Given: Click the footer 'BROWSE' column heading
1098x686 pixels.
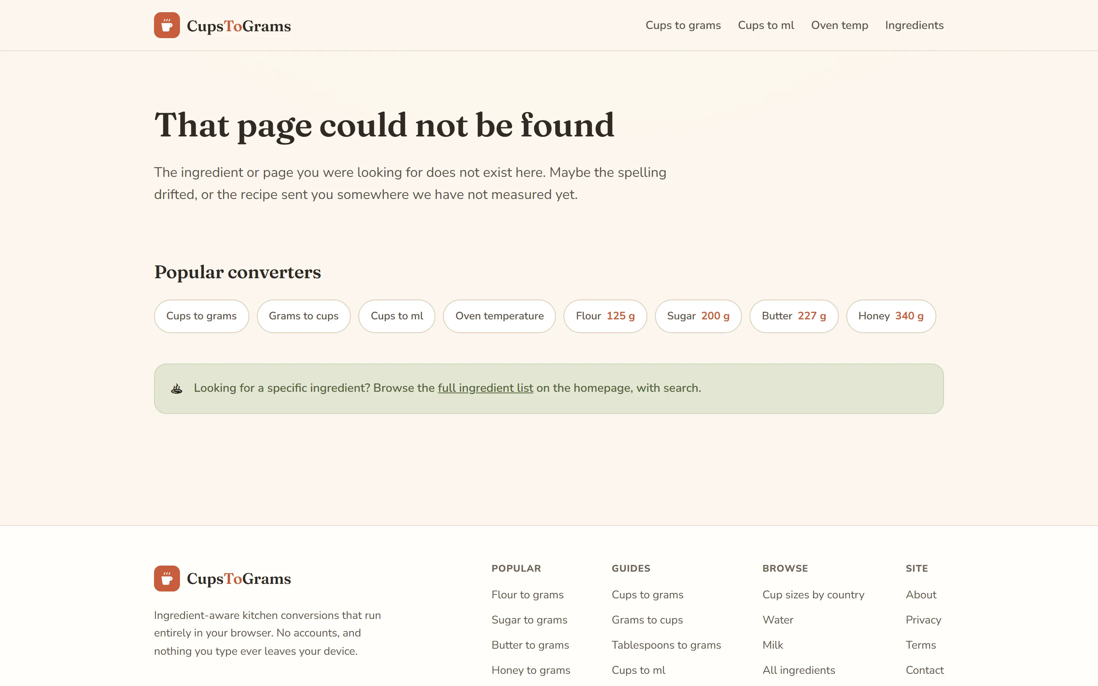Looking at the screenshot, I should pos(785,568).
